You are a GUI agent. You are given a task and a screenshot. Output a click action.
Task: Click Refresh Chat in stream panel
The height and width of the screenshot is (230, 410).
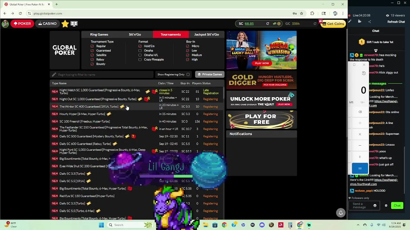click(396, 22)
